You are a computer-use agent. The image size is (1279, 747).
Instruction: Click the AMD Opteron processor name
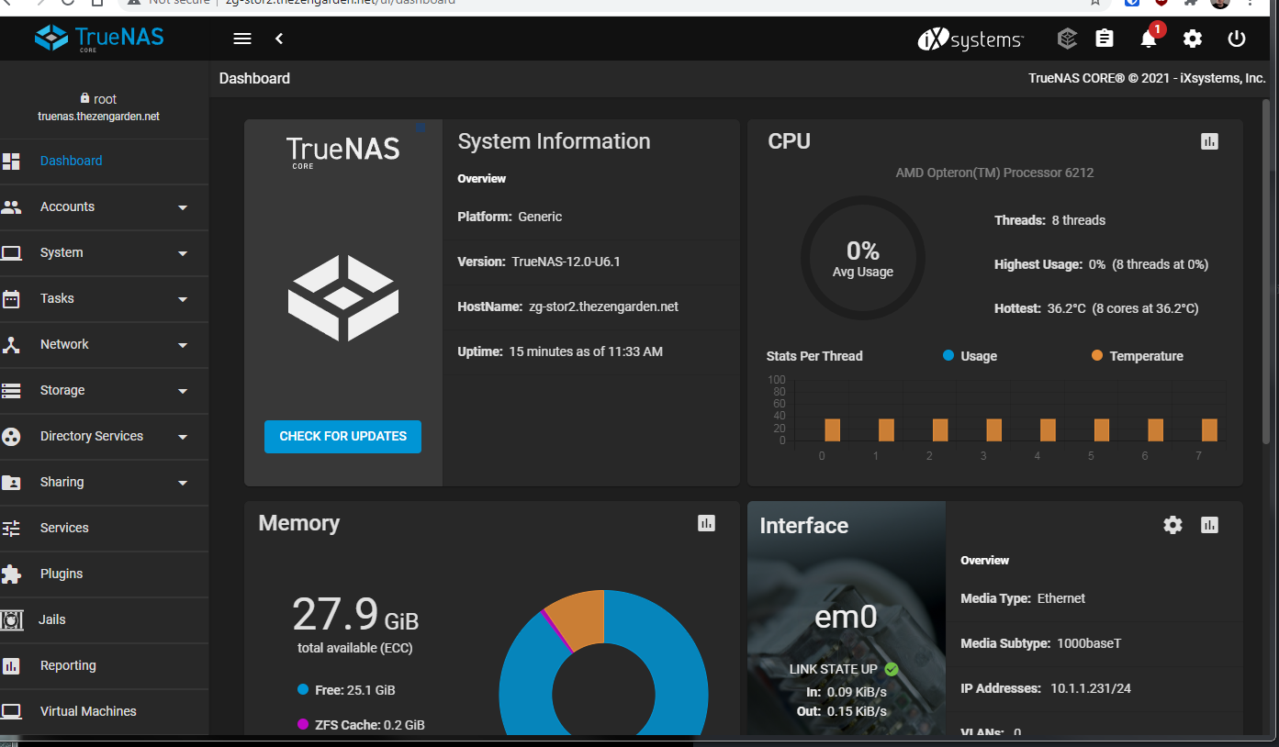click(994, 173)
